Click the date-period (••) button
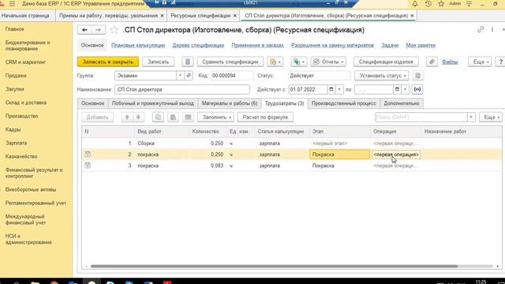The height and width of the screenshot is (284, 505). tap(417, 89)
